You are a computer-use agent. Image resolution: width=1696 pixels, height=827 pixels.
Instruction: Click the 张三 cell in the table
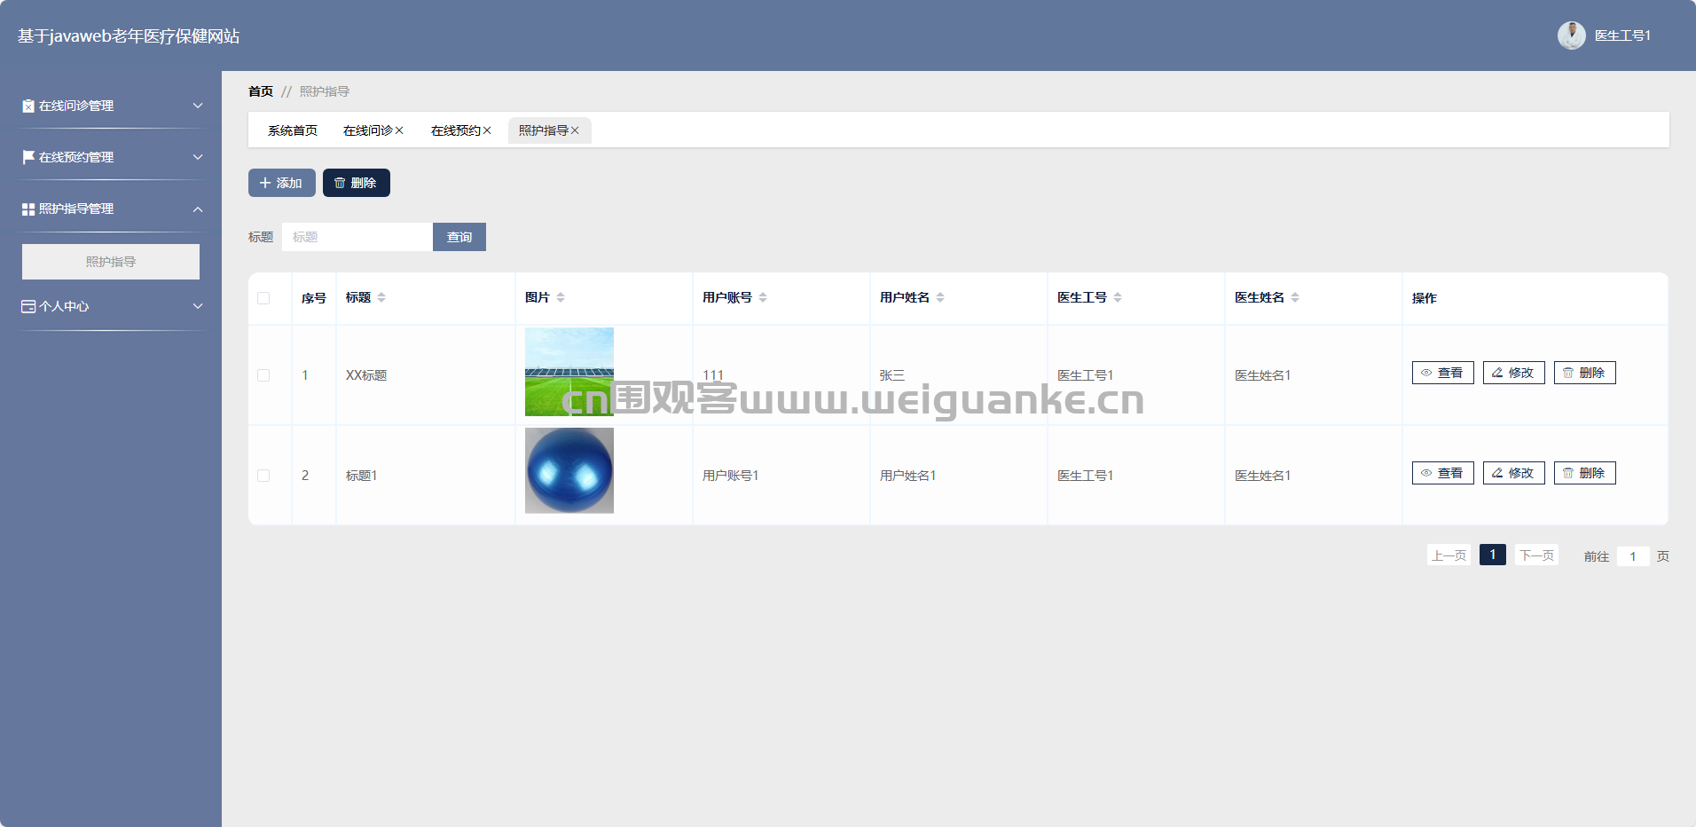tap(892, 375)
